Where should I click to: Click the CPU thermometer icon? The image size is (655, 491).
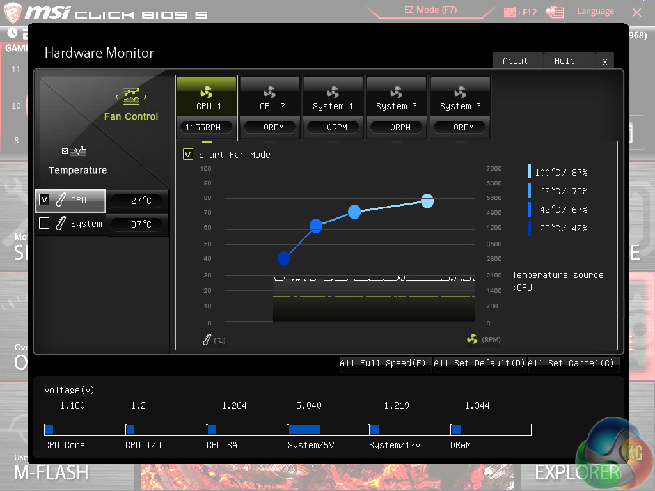[x=61, y=199]
